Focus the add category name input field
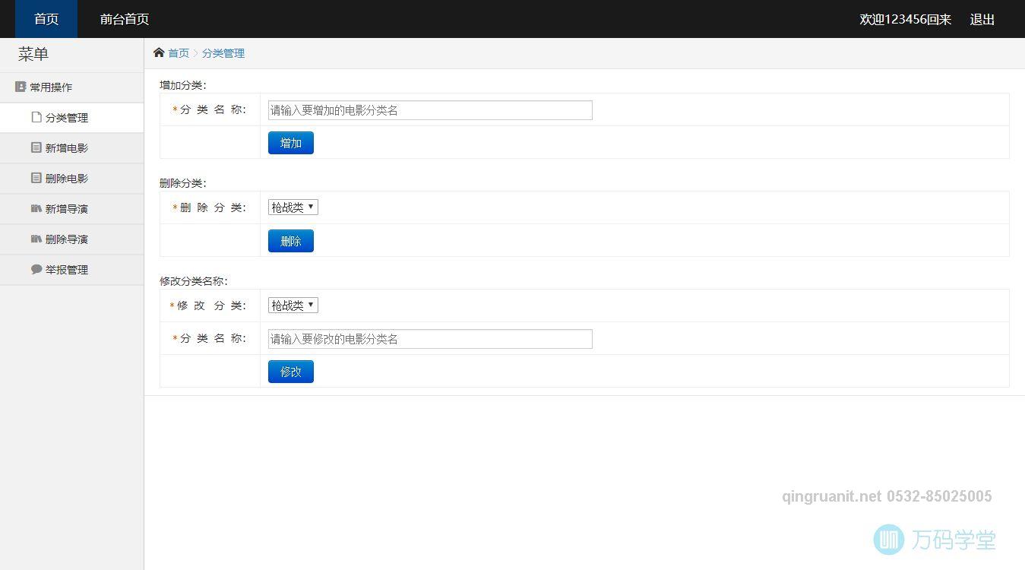 [x=430, y=110]
